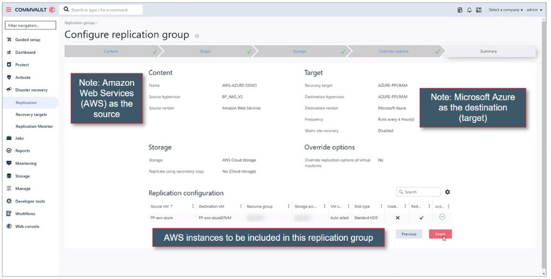Click the Amazon Web Services source vendor value
This screenshot has height=279, width=551.
pyautogui.click(x=241, y=108)
